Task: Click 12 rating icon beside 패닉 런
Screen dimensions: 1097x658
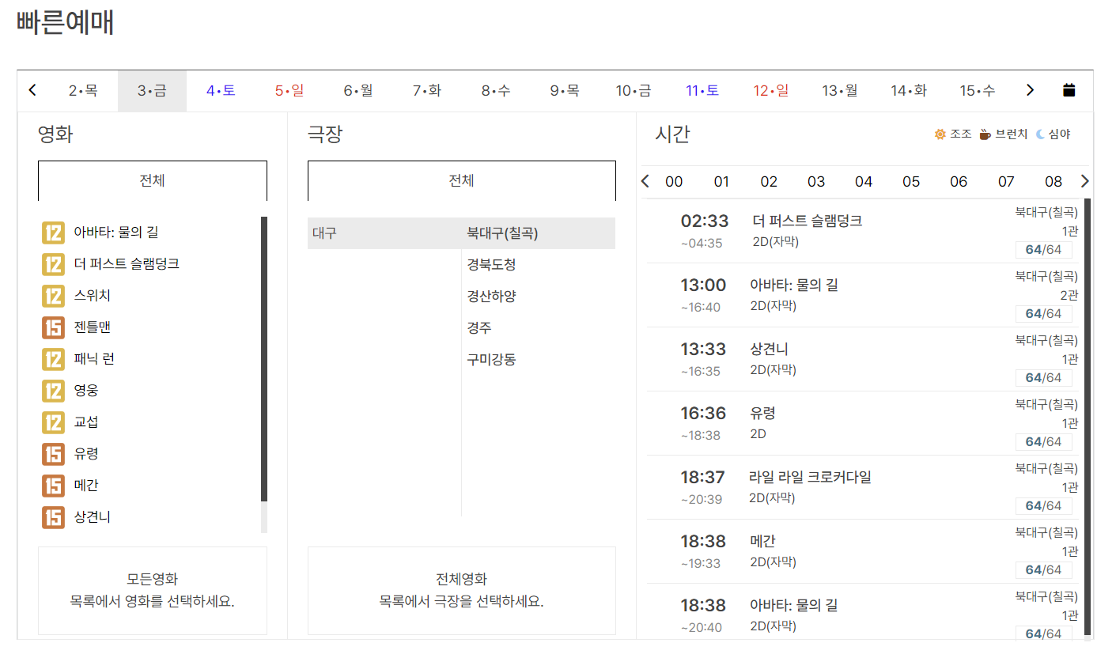Action: (x=53, y=359)
